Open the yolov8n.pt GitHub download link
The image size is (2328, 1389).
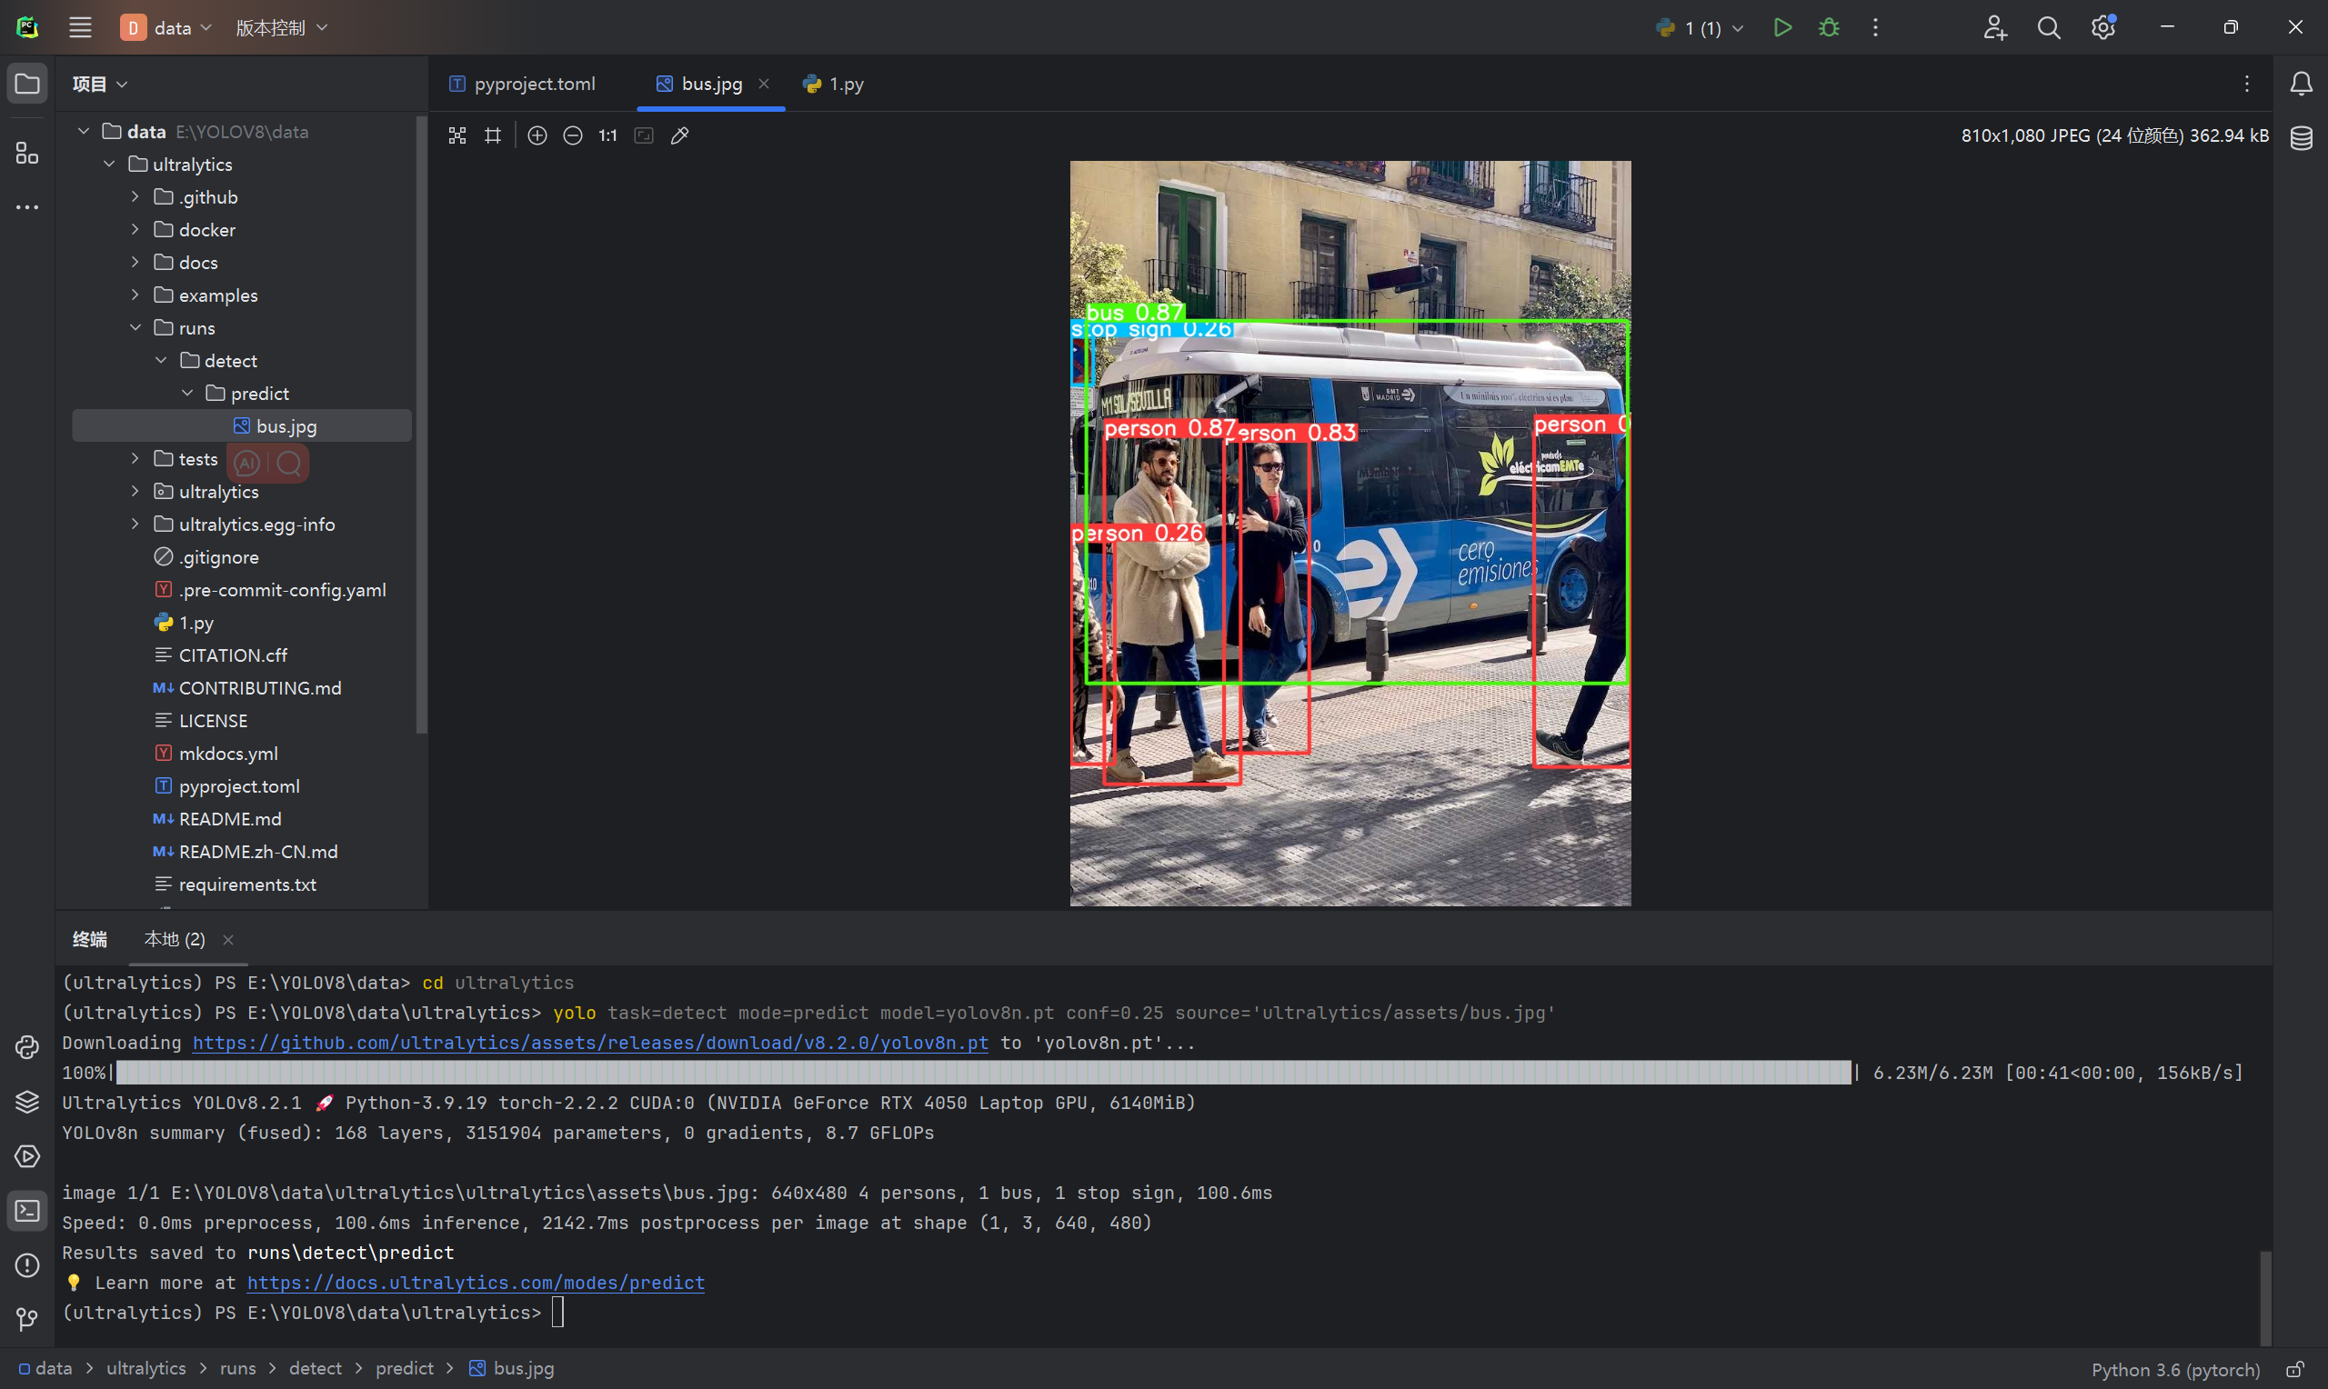point(589,1043)
